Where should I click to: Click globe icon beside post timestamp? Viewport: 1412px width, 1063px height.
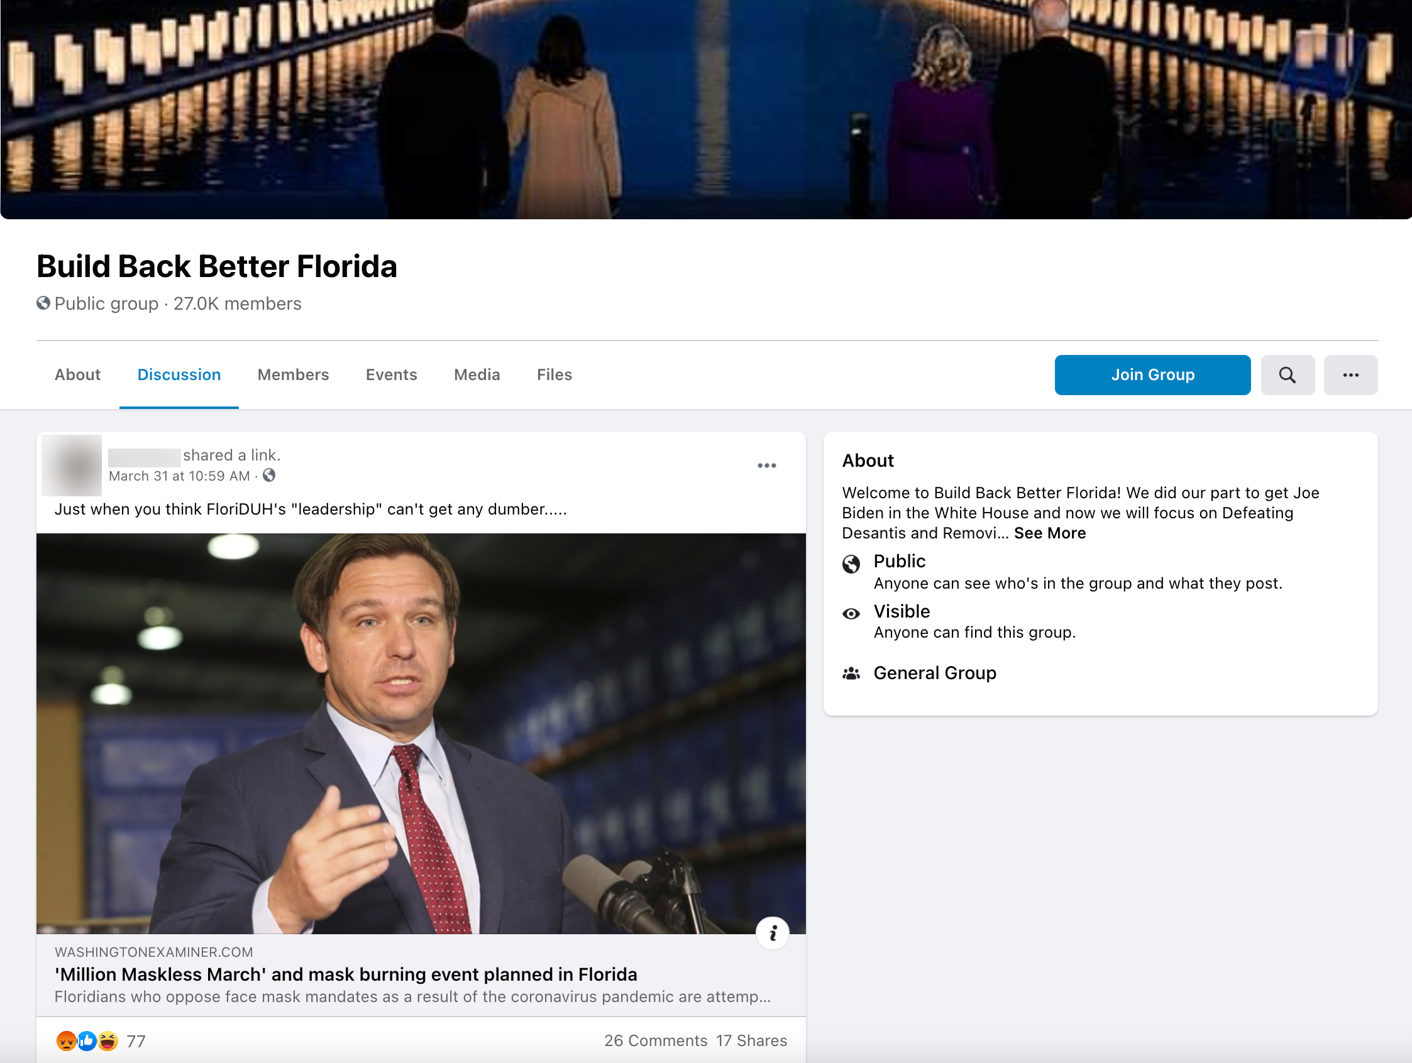click(x=269, y=476)
